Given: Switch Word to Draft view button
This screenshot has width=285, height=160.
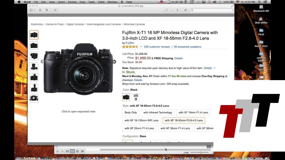Looking at the screenshot, I should [x=58, y=151].
